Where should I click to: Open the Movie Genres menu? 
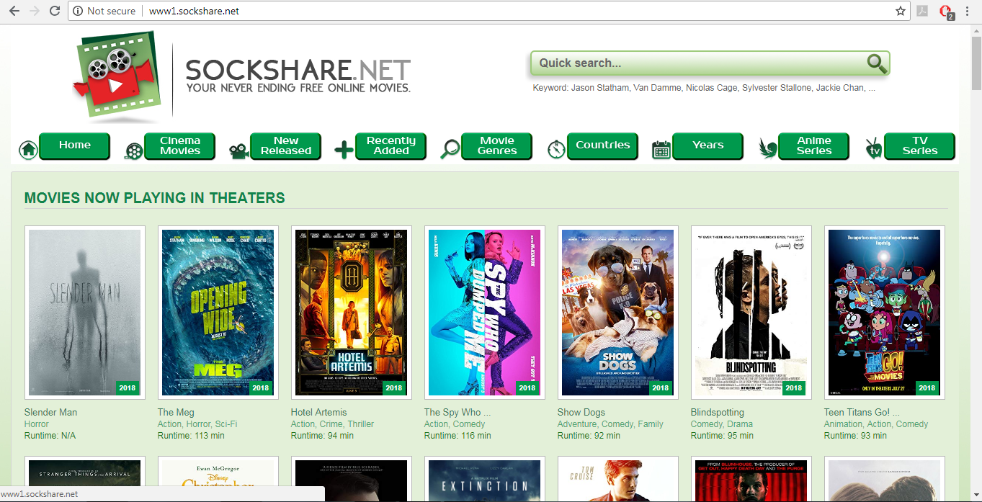pyautogui.click(x=497, y=145)
